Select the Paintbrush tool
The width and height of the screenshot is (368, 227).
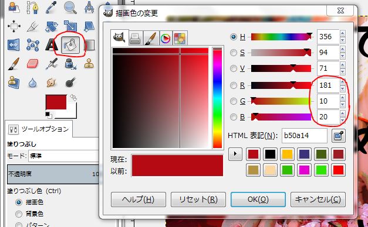coord(13,64)
